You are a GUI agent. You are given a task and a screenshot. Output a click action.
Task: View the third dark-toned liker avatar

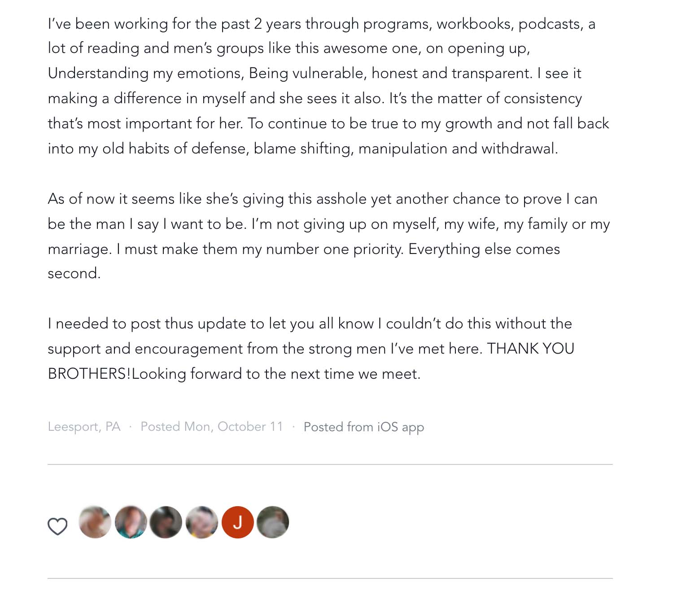[166, 522]
